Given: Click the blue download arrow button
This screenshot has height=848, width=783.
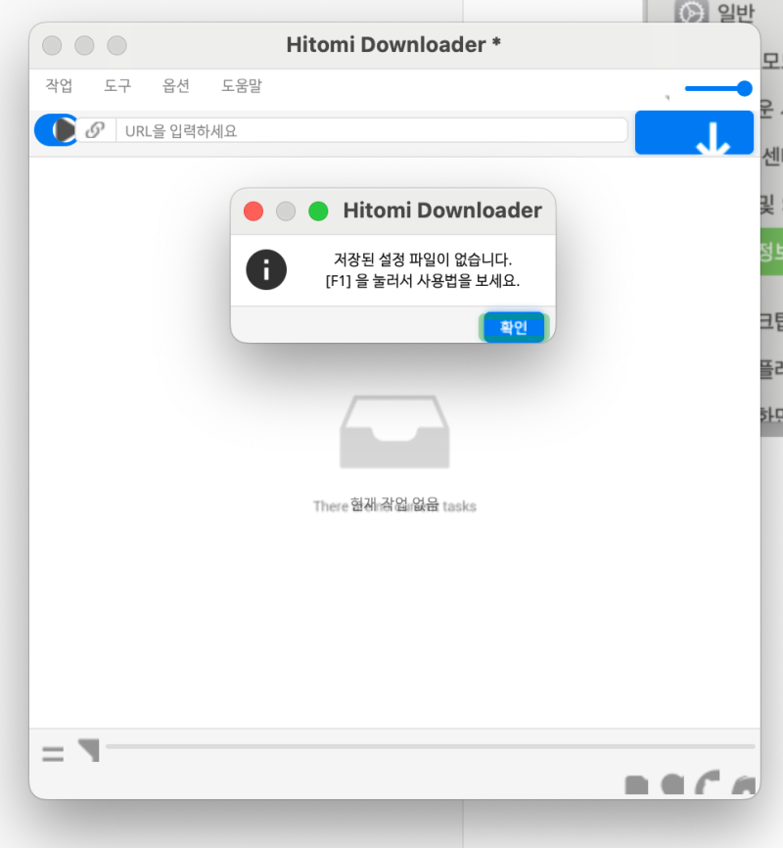Looking at the screenshot, I should coord(694,132).
